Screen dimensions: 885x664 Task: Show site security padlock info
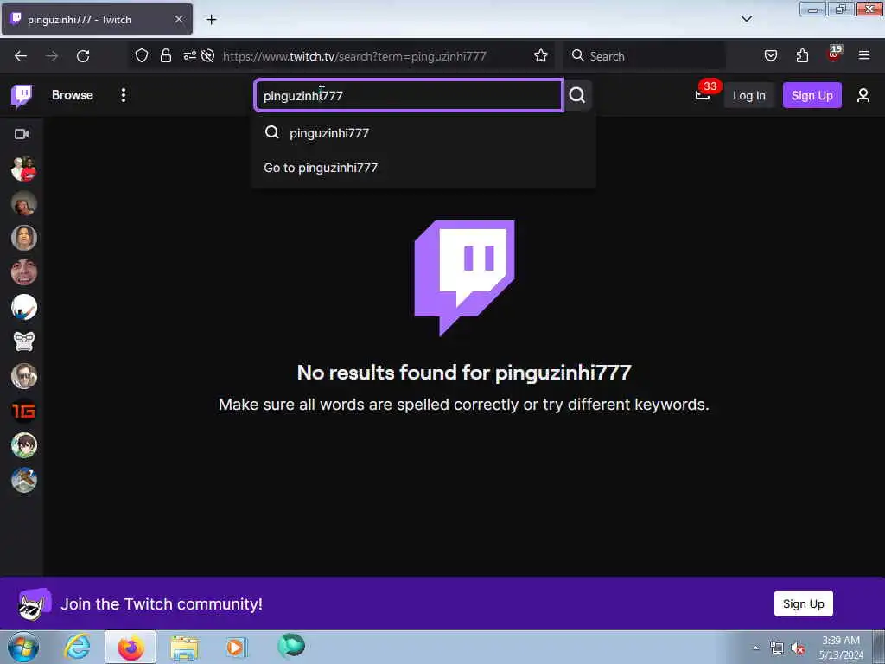(165, 55)
